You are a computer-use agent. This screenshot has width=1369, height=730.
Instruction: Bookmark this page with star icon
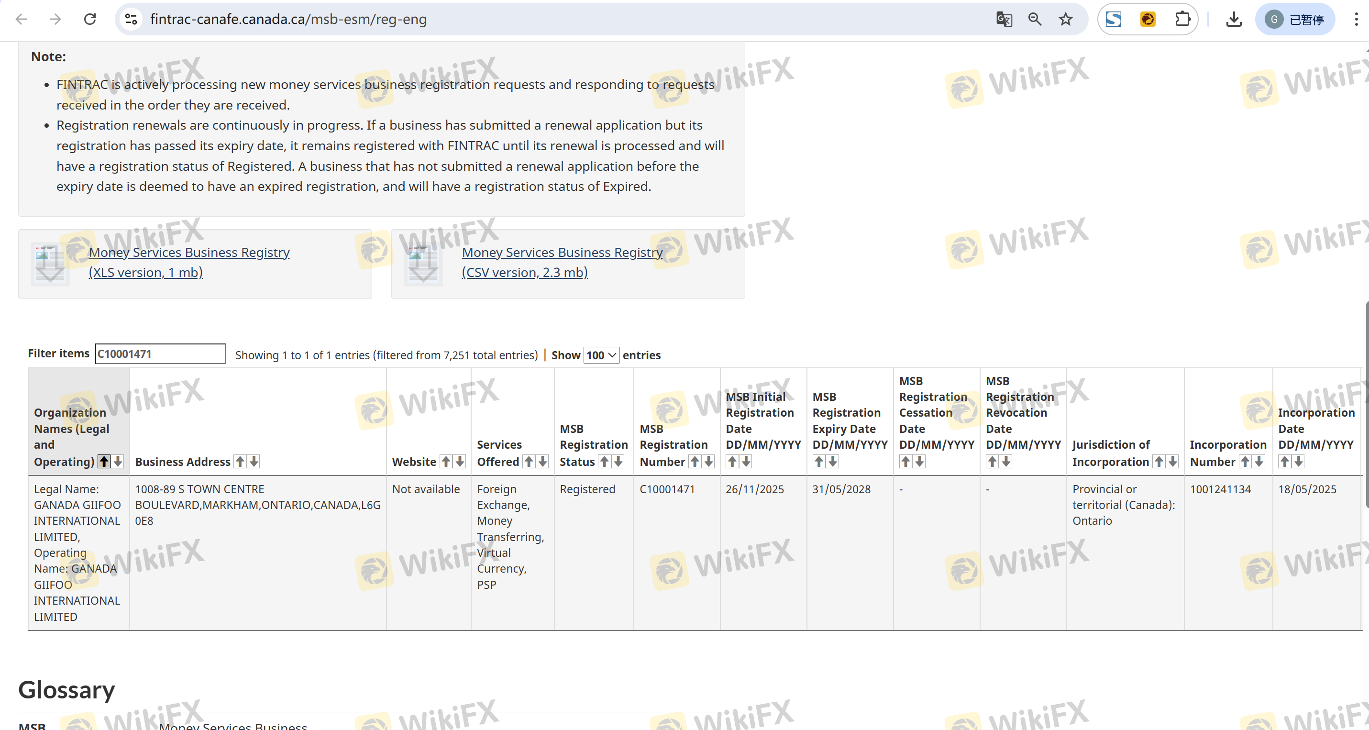coord(1065,19)
